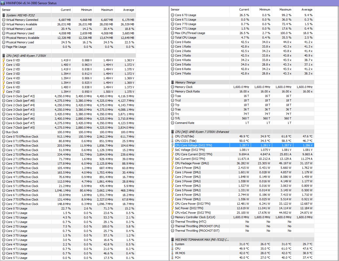This screenshot has width=339, height=261.
Task: Select the SoC Current (SVI2 TFN) row
Action: [x=242, y=159]
